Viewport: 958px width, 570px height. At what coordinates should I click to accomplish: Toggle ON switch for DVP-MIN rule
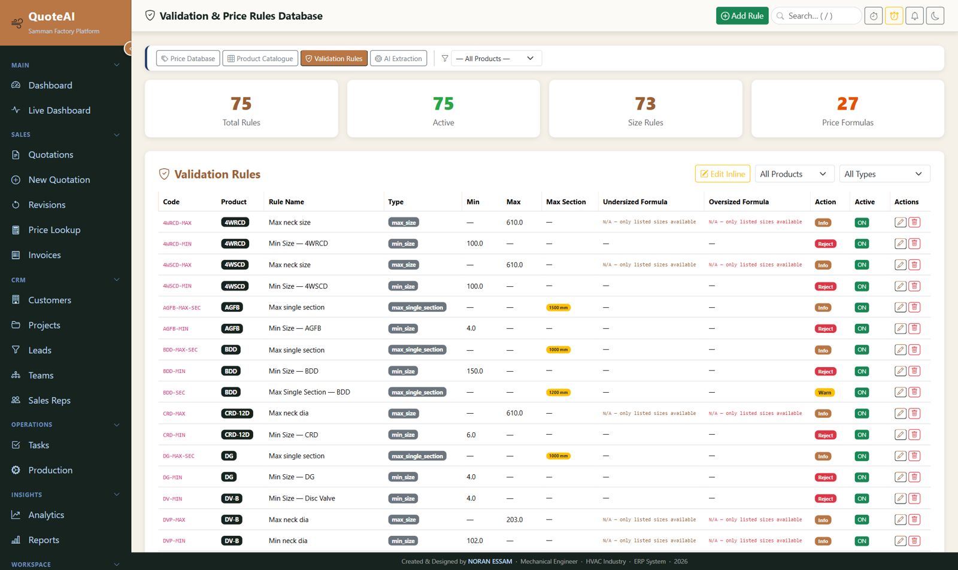click(862, 541)
